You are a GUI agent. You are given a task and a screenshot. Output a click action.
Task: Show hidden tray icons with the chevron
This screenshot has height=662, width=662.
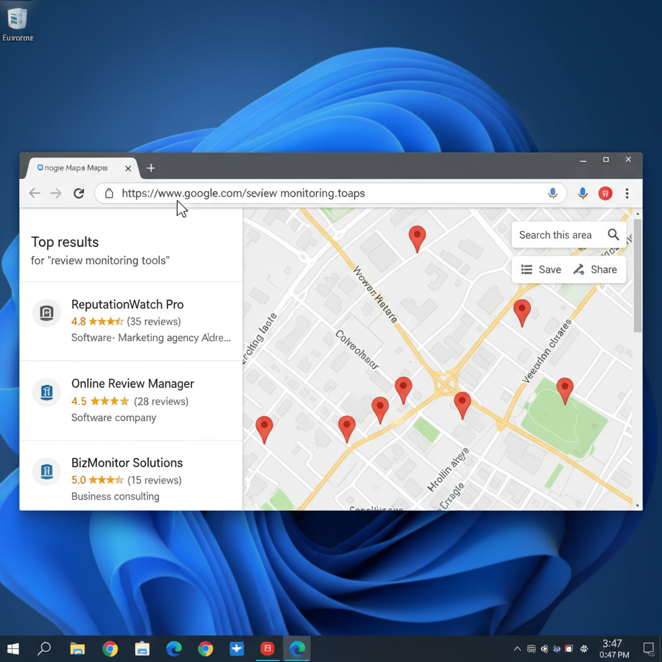517,649
